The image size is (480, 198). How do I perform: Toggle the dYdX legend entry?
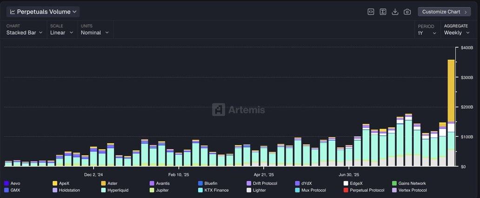pyautogui.click(x=303, y=183)
